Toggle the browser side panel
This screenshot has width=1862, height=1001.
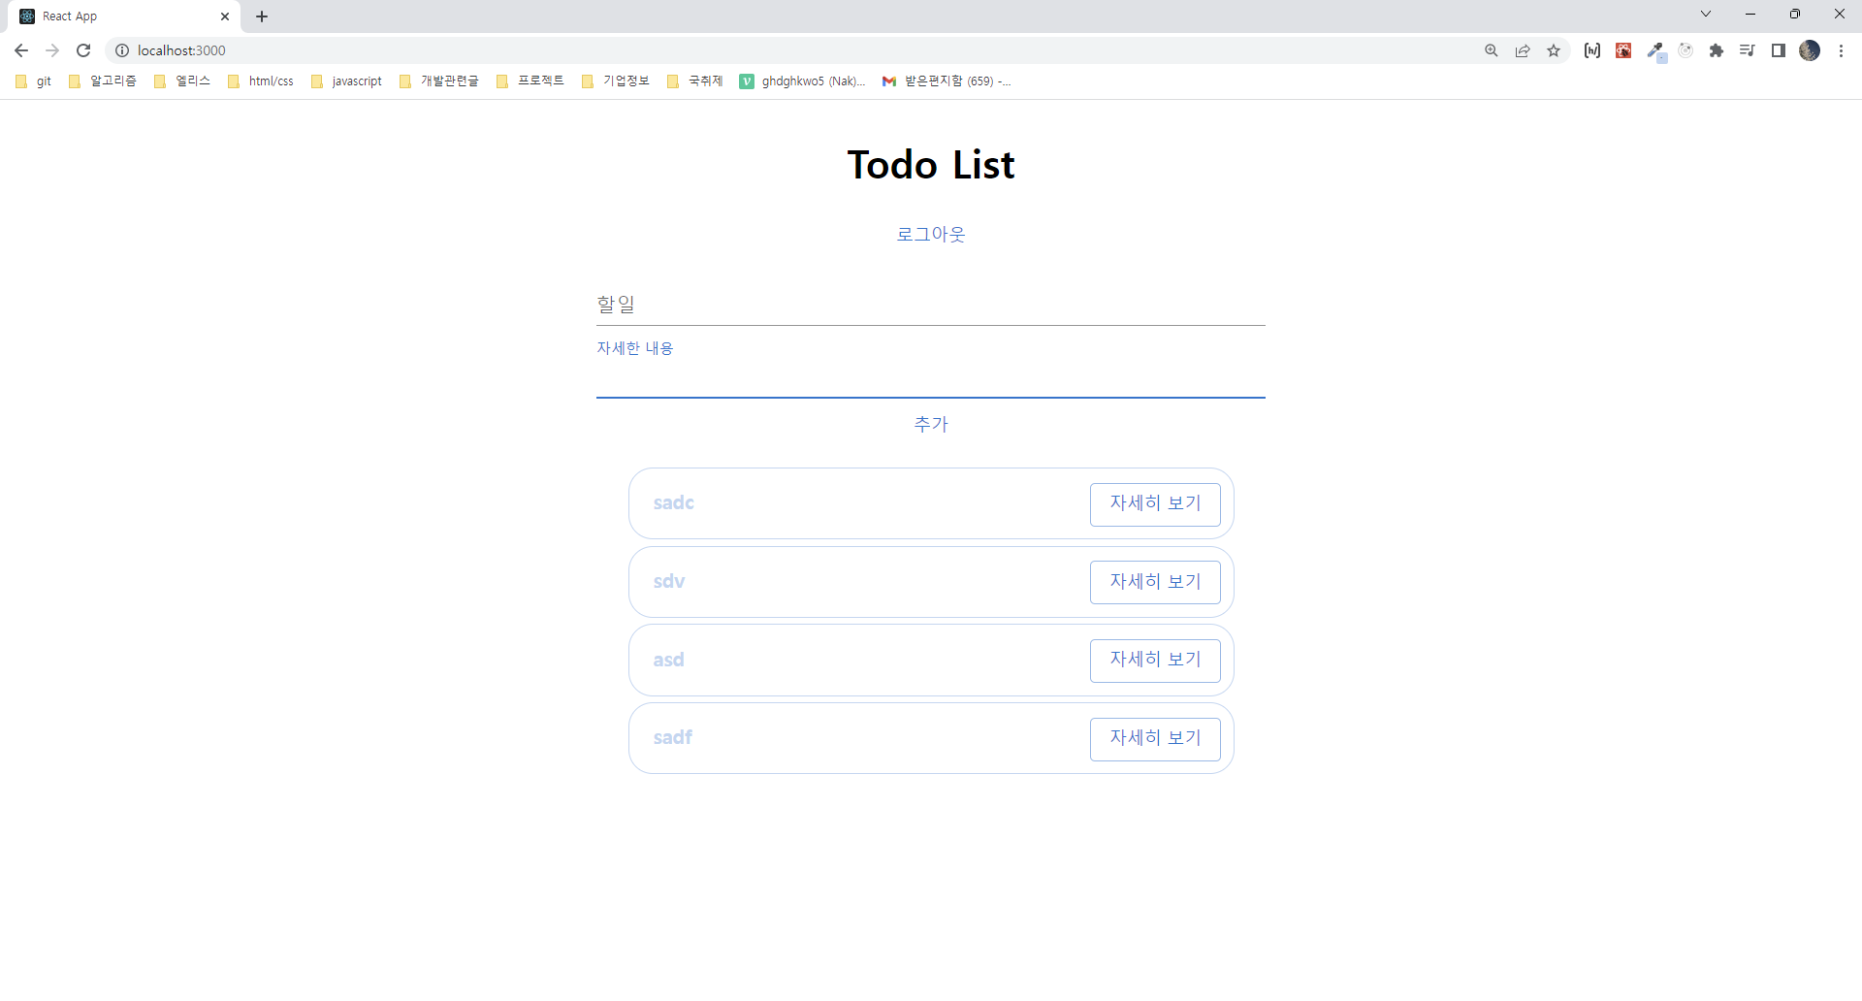coord(1779,49)
